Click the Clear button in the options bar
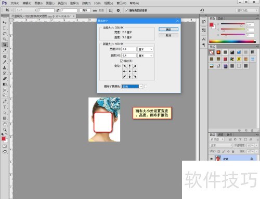 (85, 10)
